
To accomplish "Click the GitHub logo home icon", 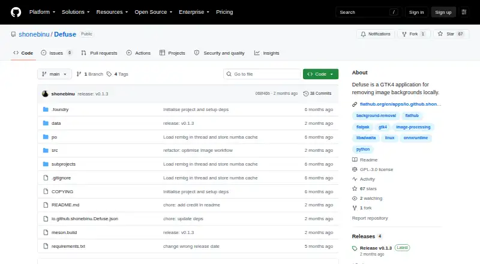I will (16, 12).
